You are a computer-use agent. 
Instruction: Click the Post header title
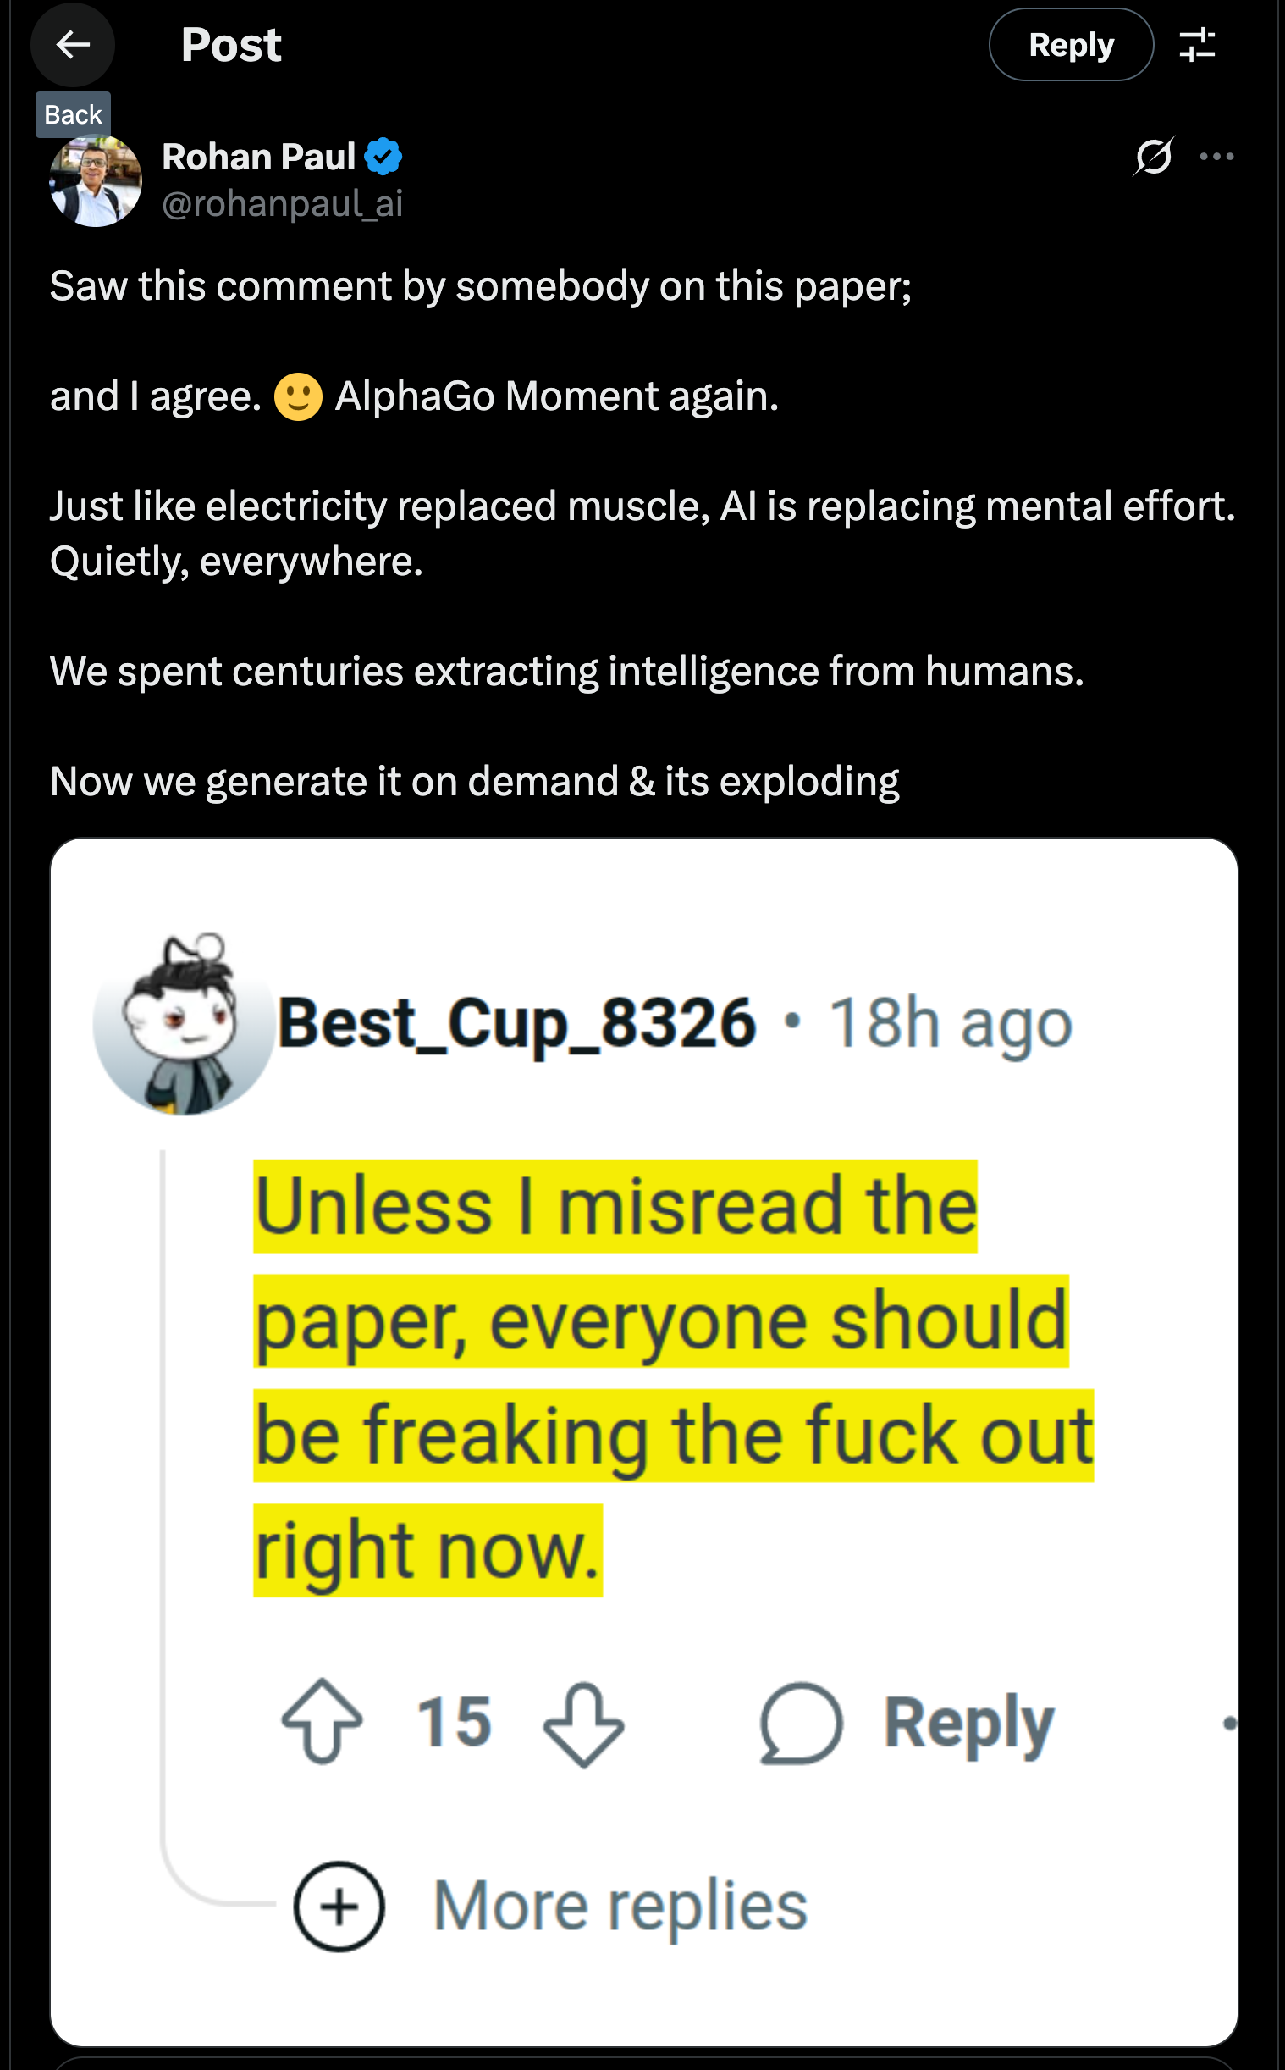click(x=231, y=45)
